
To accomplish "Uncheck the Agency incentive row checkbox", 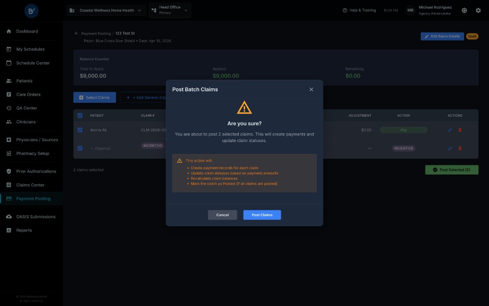I will point(80,148).
